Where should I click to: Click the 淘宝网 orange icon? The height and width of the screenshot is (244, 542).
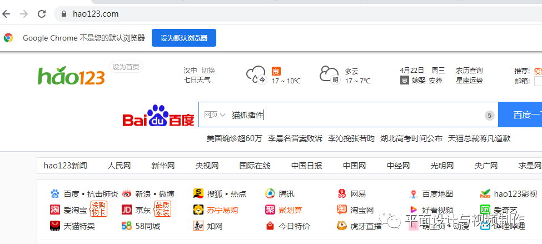point(342,210)
